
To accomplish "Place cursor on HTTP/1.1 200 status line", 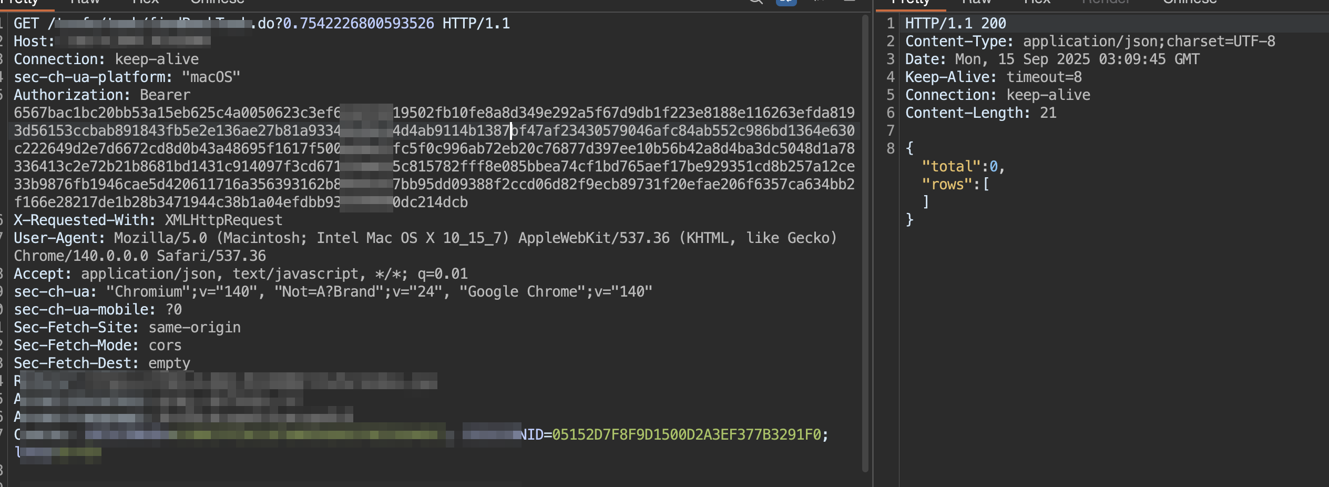I will [x=955, y=24].
